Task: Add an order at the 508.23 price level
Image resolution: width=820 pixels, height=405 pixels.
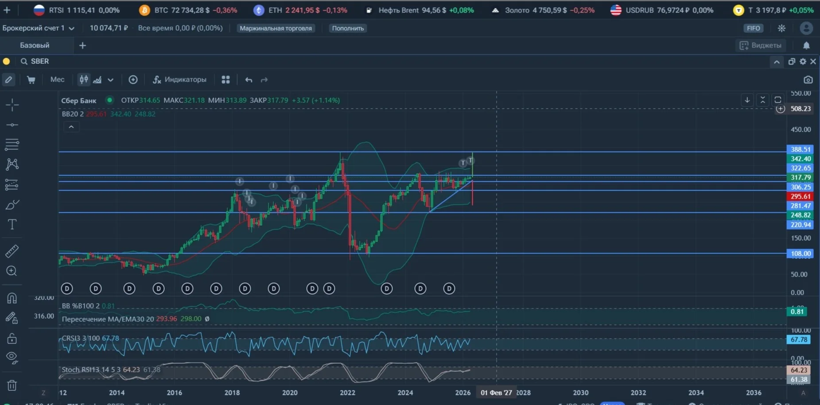Action: coord(780,109)
